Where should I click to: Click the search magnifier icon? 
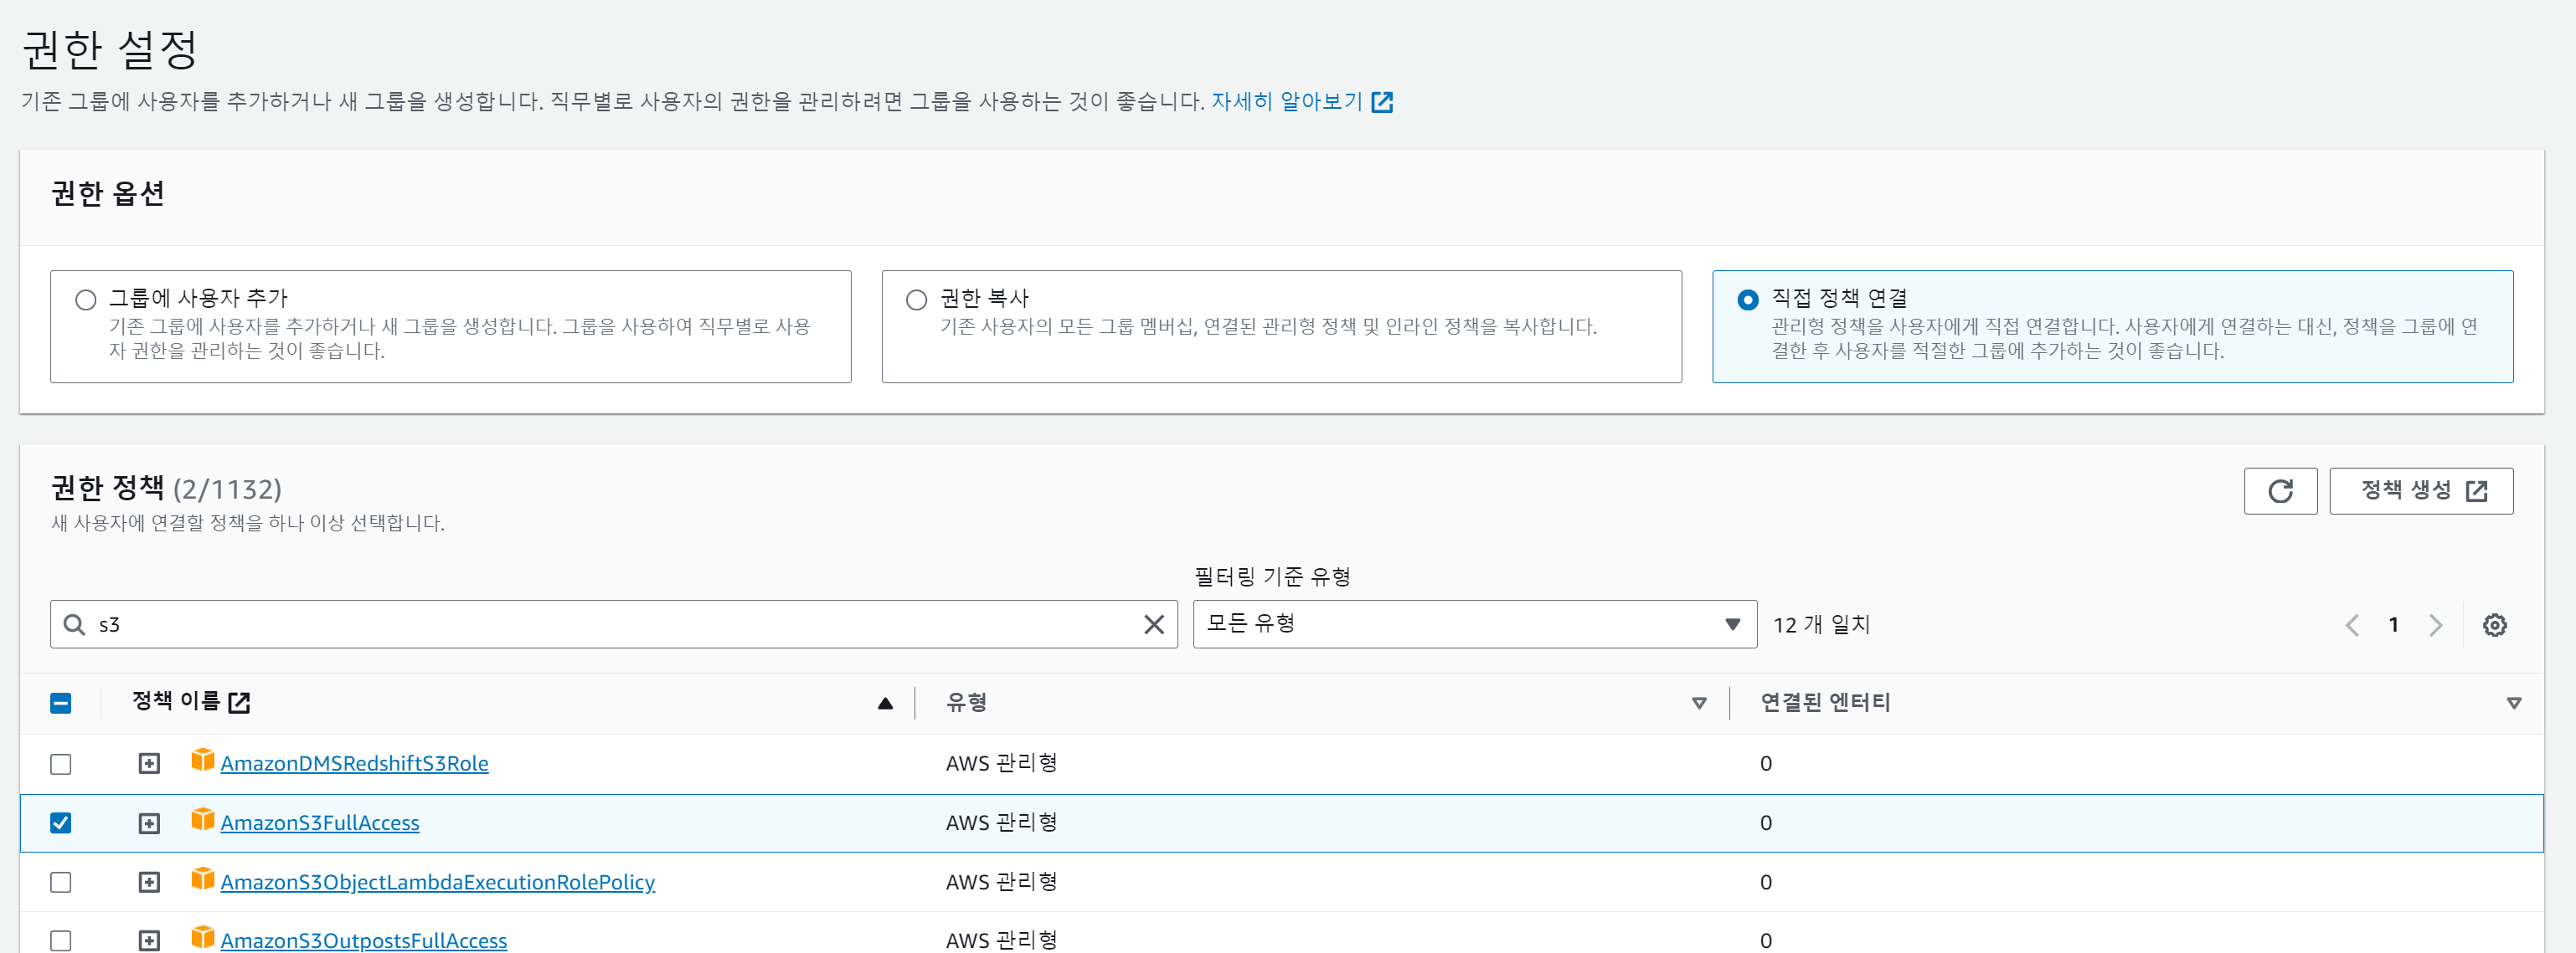tap(74, 625)
